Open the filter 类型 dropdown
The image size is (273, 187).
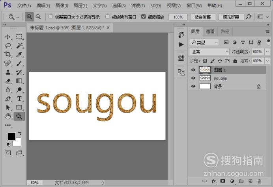click(204, 42)
